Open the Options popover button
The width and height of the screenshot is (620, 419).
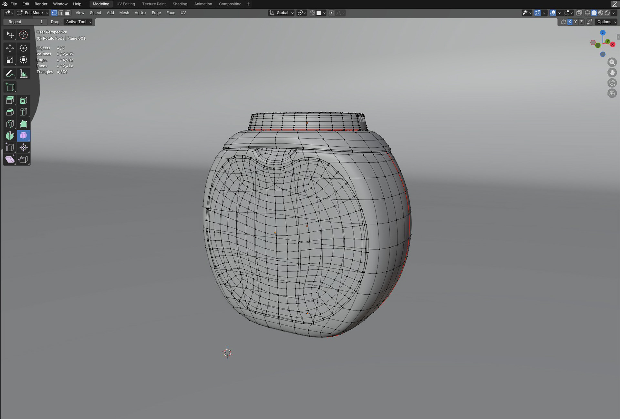tap(606, 22)
